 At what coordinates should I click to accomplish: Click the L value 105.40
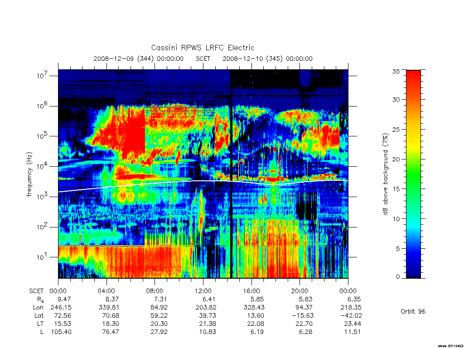pyautogui.click(x=61, y=332)
